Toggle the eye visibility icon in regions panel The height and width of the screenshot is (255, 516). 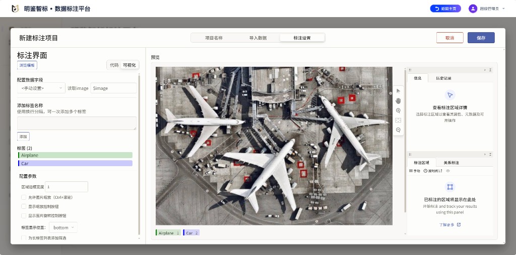(x=447, y=171)
